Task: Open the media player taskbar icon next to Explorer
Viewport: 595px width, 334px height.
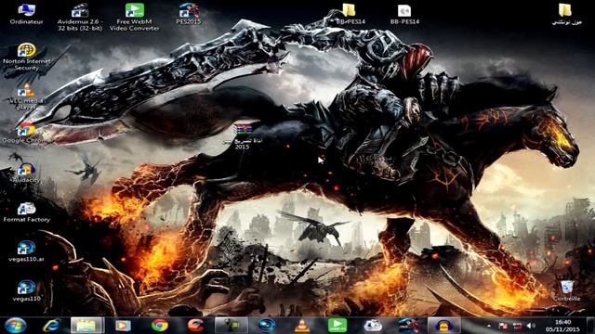Action: click(x=123, y=326)
